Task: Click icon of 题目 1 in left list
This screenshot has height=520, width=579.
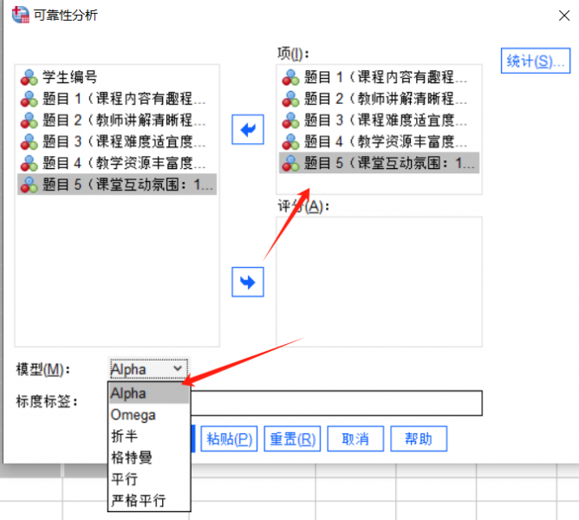Action: click(29, 99)
